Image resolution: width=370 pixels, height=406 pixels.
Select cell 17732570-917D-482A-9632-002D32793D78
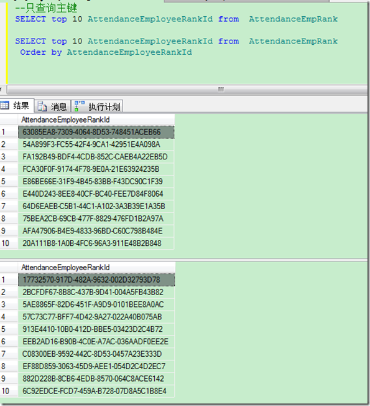(96, 280)
